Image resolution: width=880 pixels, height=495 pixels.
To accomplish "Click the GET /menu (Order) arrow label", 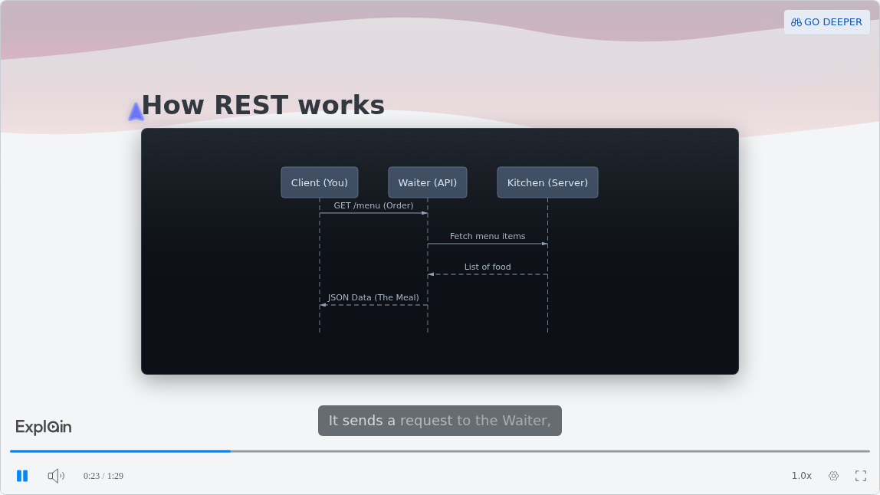I will coord(374,205).
